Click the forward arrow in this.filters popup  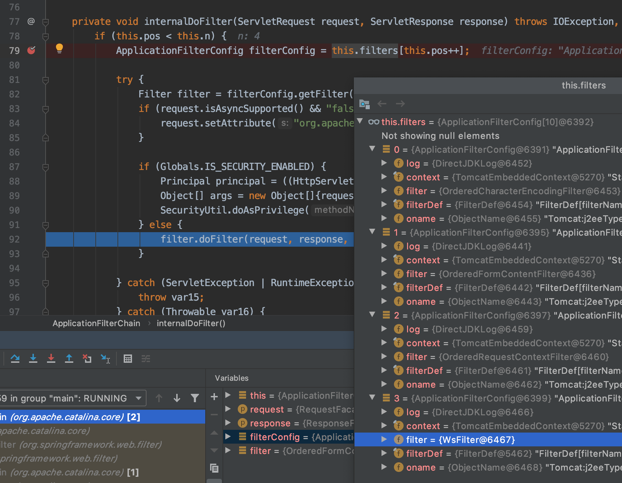click(400, 104)
